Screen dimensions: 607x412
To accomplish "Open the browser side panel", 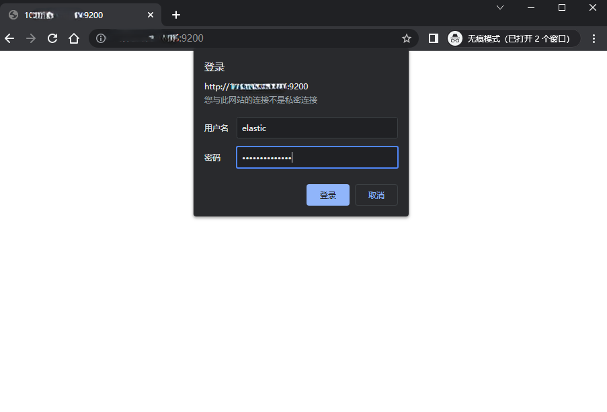I will point(434,38).
